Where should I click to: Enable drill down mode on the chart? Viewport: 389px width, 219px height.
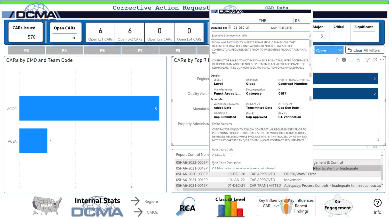[344, 60]
